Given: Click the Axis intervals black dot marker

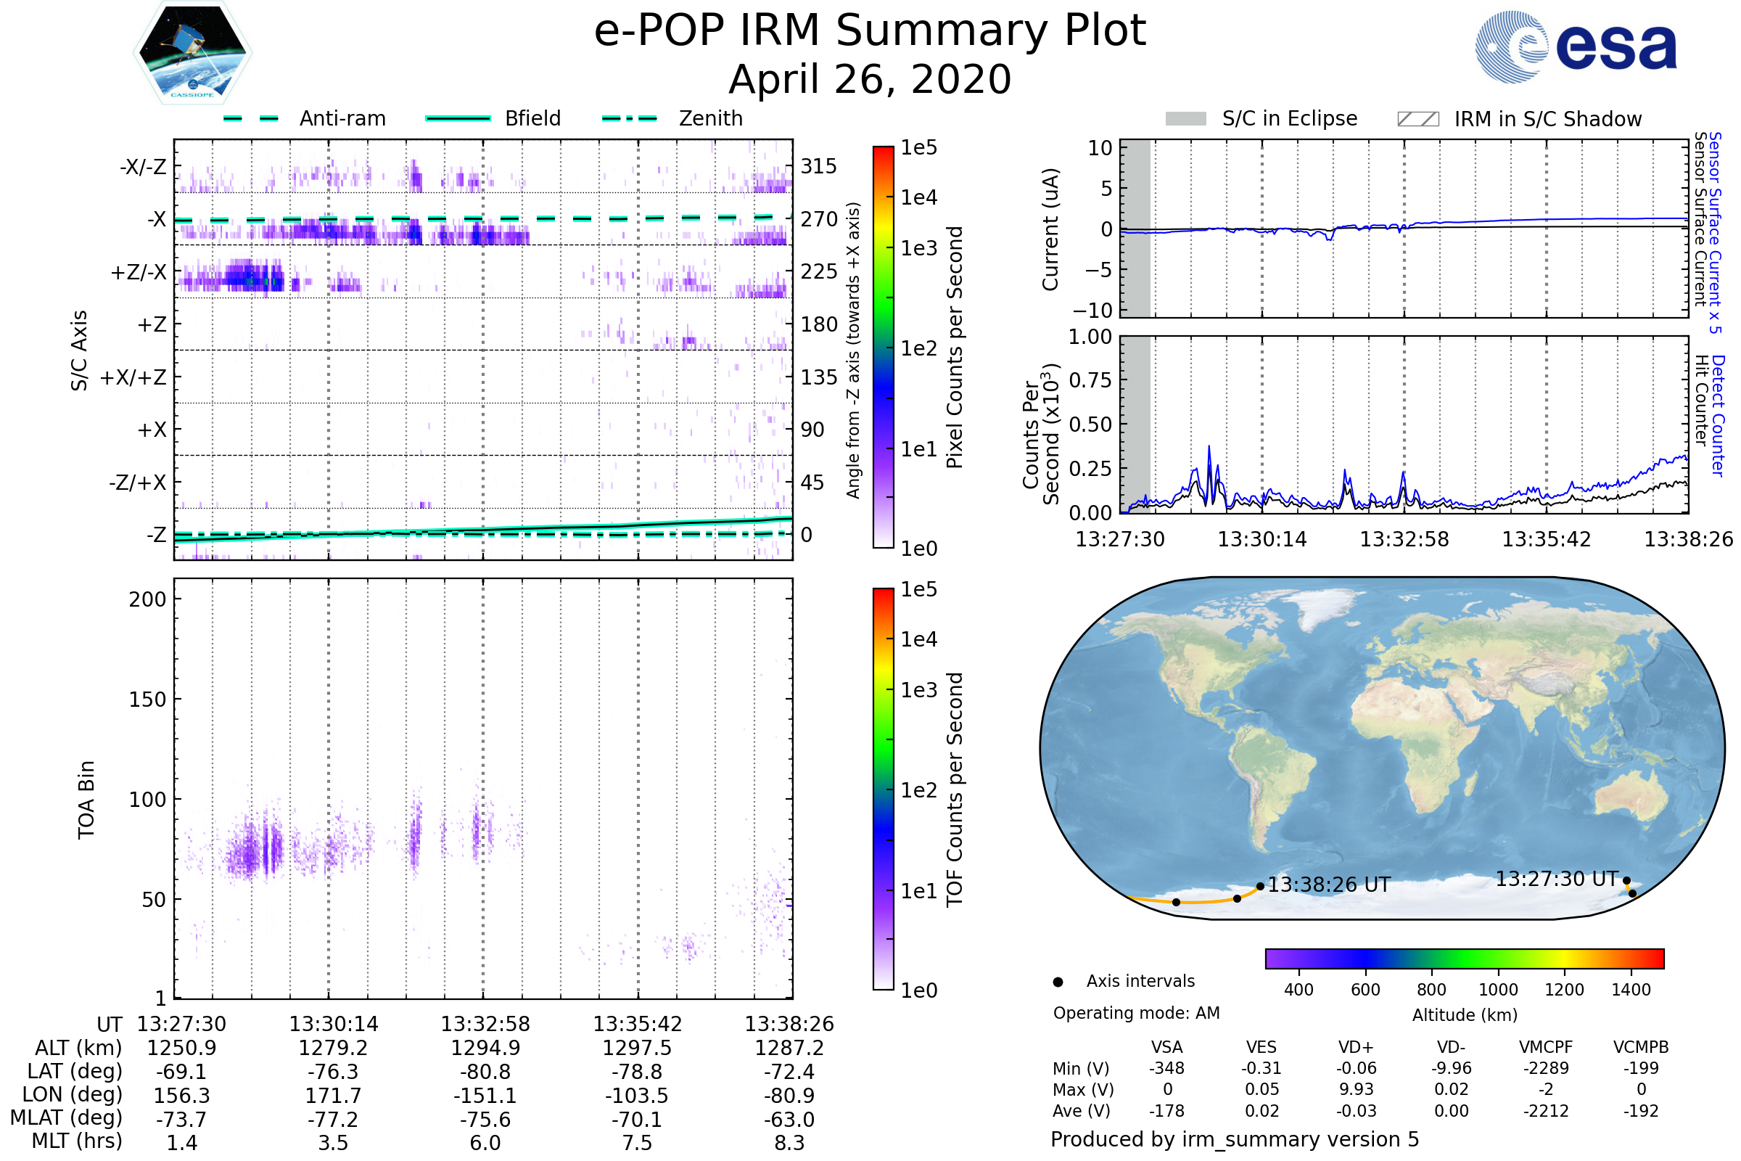Looking at the screenshot, I should [x=1058, y=982].
